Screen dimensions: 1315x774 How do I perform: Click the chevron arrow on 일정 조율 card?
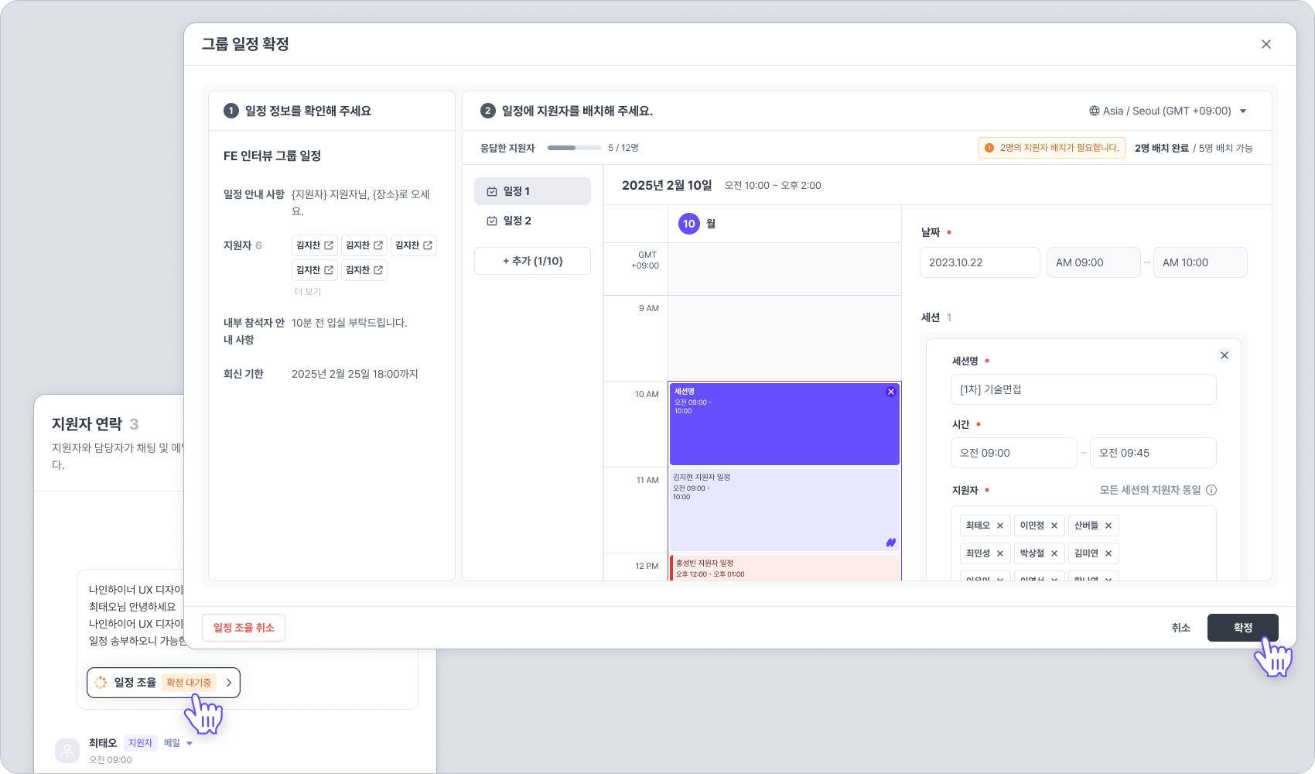pyautogui.click(x=229, y=683)
